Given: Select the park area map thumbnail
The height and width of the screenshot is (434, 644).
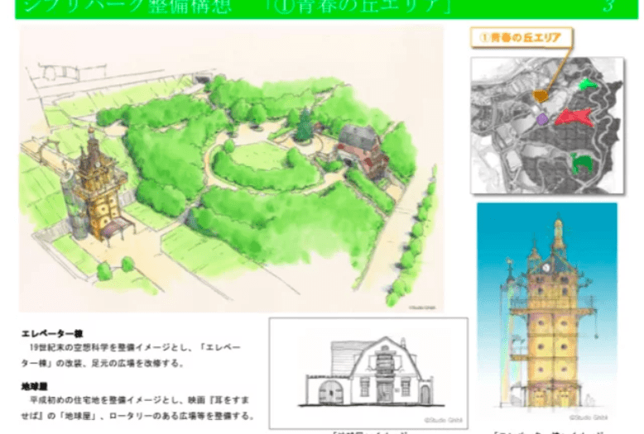Looking at the screenshot, I should [547, 126].
